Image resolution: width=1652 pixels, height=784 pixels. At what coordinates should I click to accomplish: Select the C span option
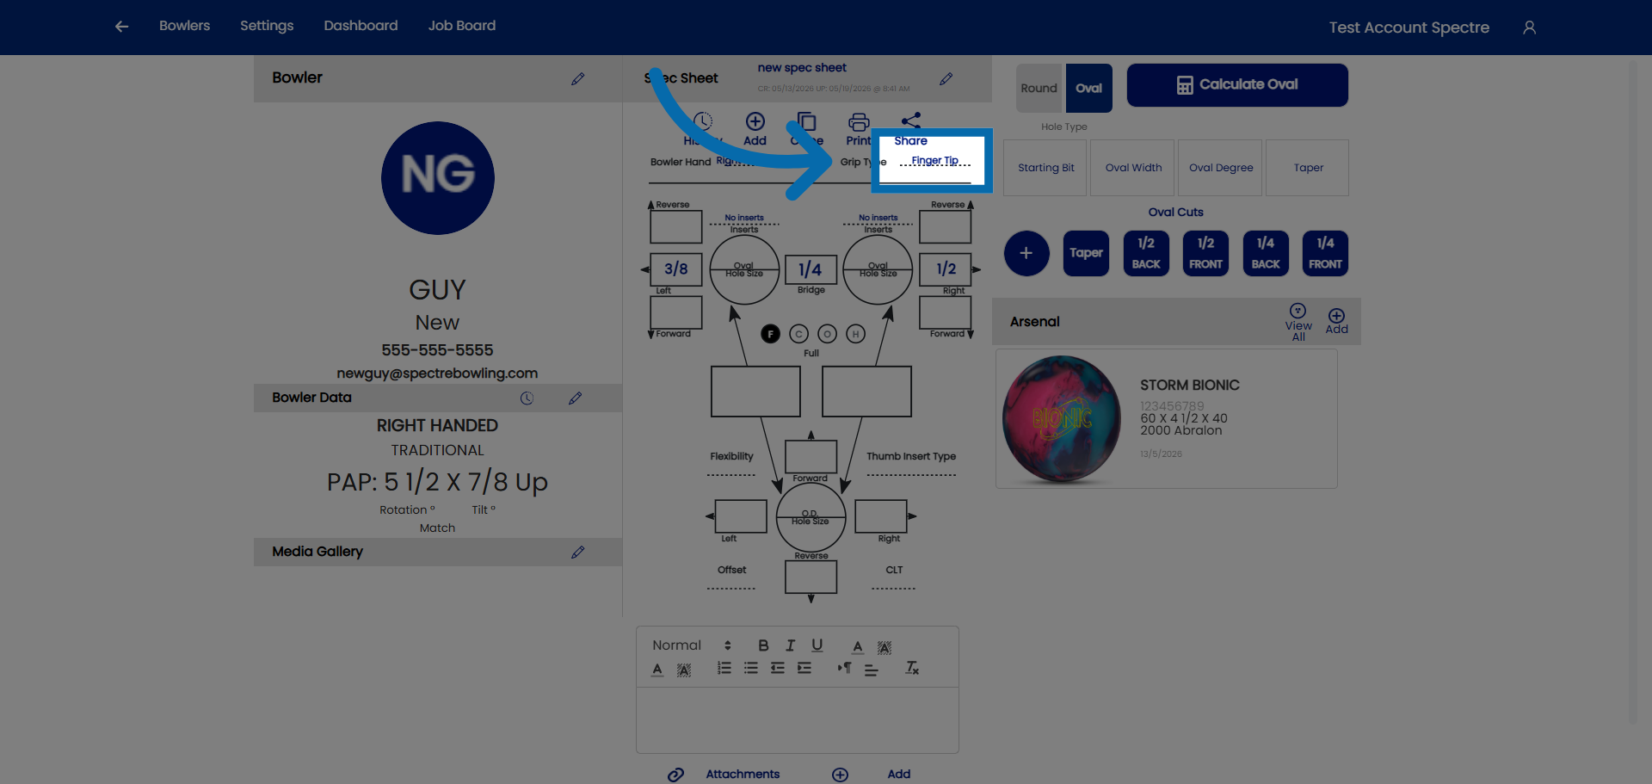798,334
